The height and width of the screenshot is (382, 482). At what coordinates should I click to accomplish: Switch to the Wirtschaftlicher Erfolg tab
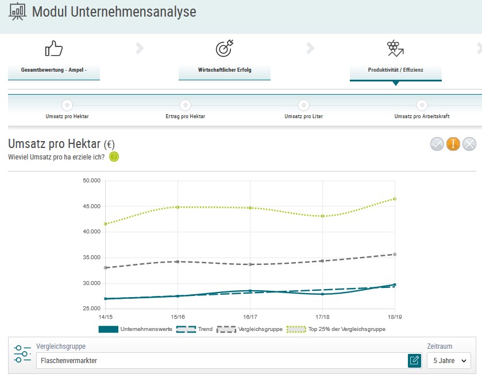click(x=225, y=71)
